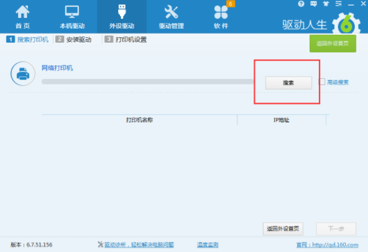Viewport: 368px width, 252px height.
Task: Open the 软件 clover icon
Action: pyautogui.click(x=221, y=12)
